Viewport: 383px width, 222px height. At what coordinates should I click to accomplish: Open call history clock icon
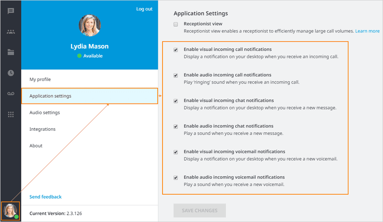click(x=11, y=73)
